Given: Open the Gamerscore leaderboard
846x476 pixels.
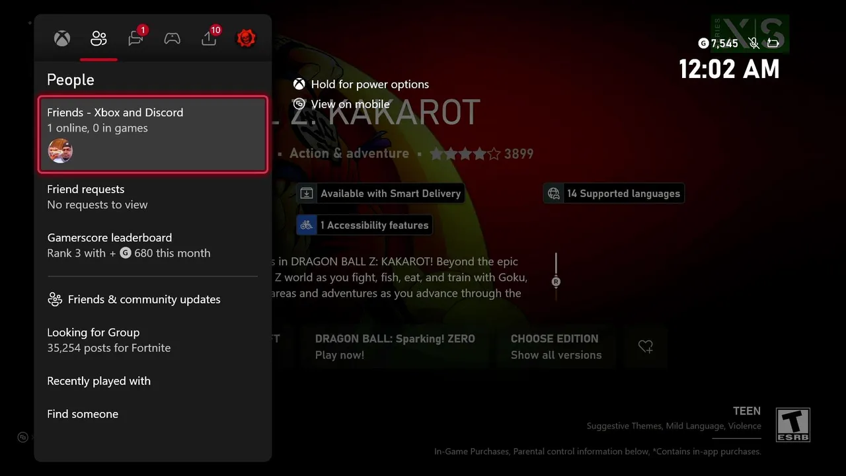Looking at the screenshot, I should [x=153, y=245].
